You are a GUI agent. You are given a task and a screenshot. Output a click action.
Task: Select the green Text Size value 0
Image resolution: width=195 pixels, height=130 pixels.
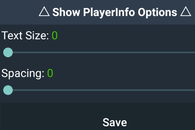pyautogui.click(x=54, y=36)
